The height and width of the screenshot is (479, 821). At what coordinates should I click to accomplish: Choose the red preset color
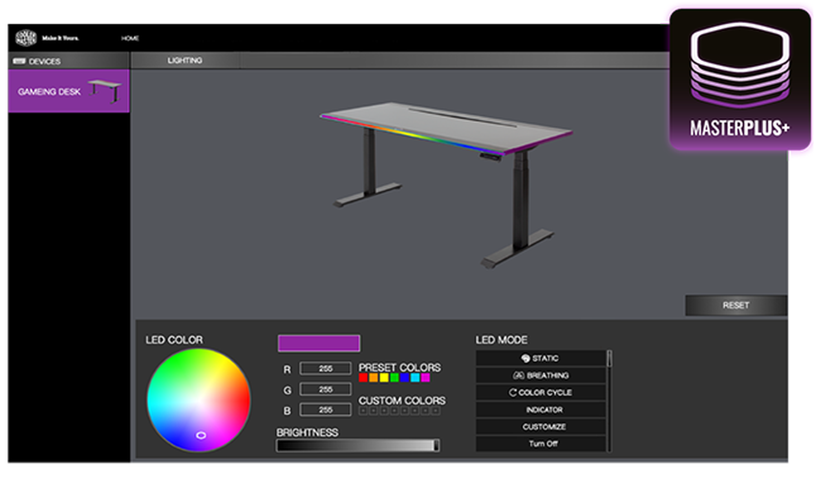pos(363,378)
